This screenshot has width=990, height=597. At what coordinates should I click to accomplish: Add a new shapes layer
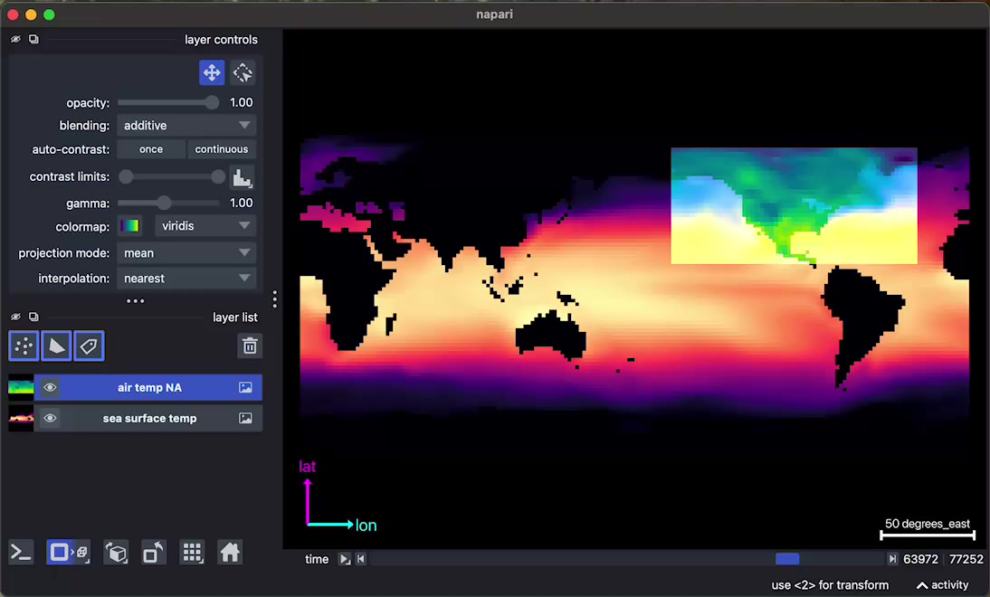point(56,346)
